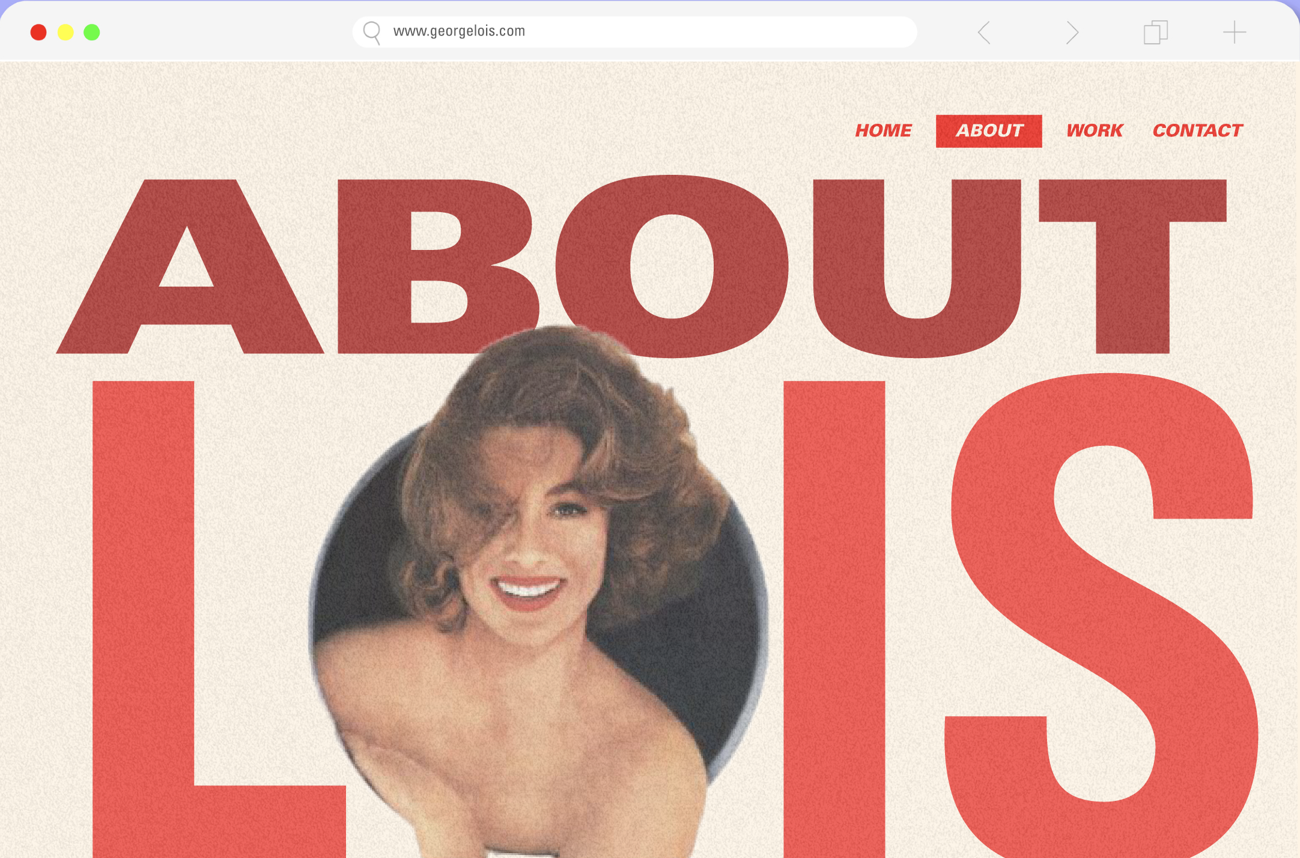Click the red close window dot

coord(38,32)
